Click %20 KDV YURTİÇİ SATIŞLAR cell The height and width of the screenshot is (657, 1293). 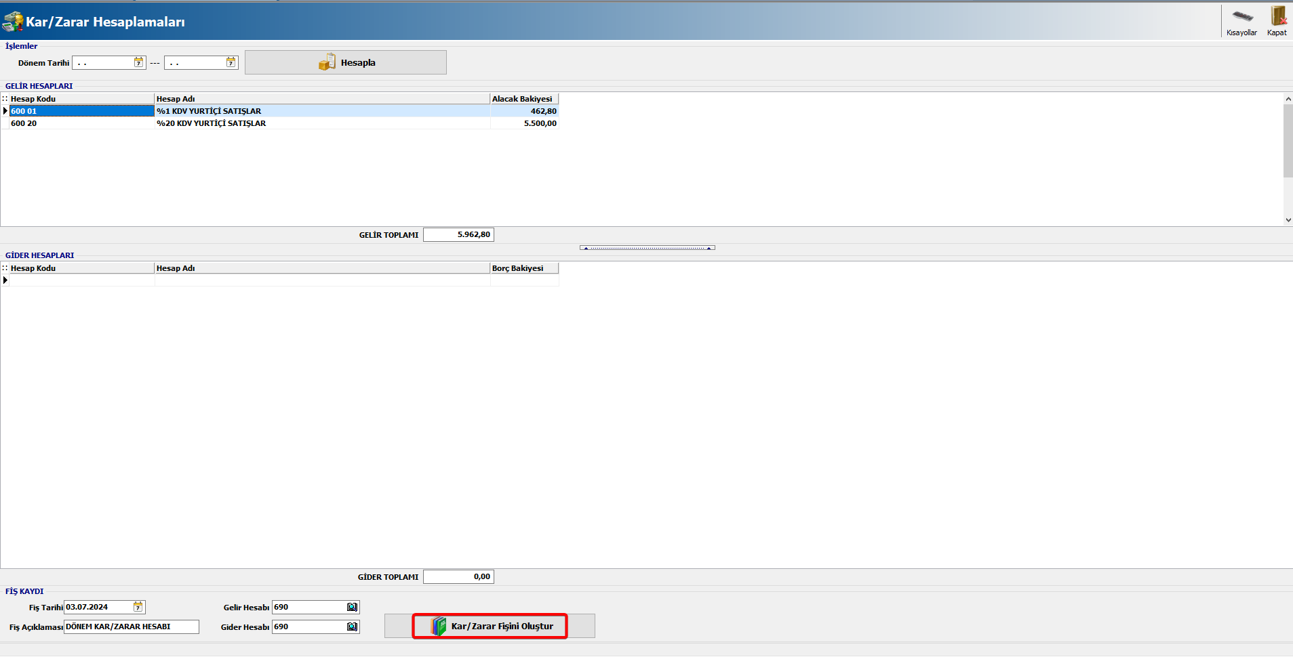pyautogui.click(x=322, y=123)
